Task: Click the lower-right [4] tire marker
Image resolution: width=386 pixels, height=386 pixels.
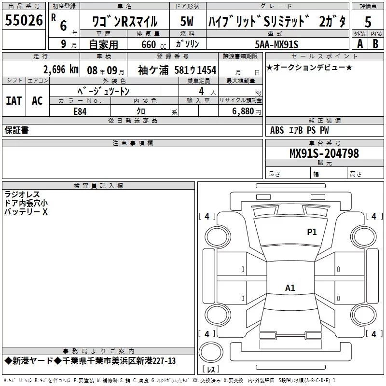Action: [x=374, y=334]
